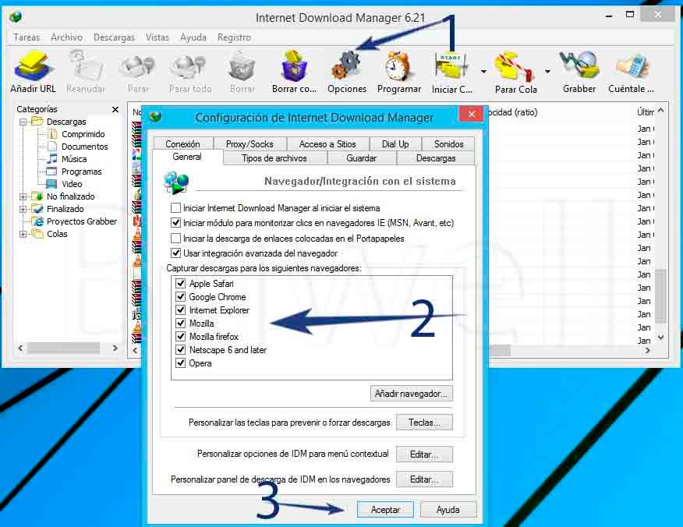Click the Aceptar button
683x527 pixels.
click(x=385, y=510)
